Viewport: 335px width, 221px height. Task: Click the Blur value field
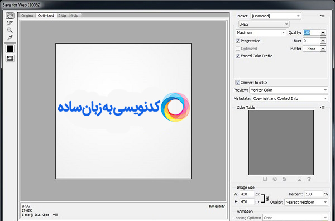[x=312, y=41]
